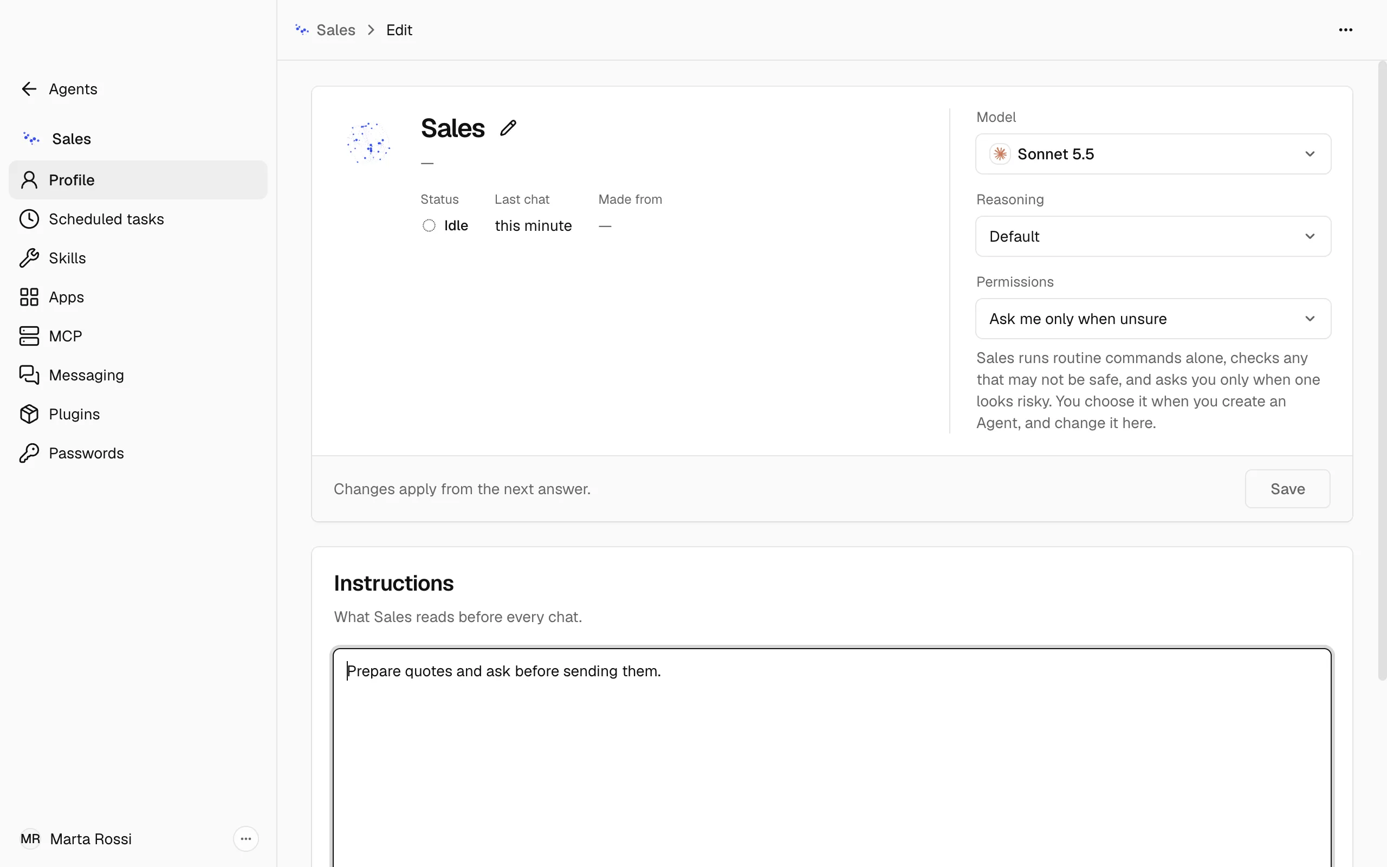Click the Skills wrench icon

click(x=29, y=258)
